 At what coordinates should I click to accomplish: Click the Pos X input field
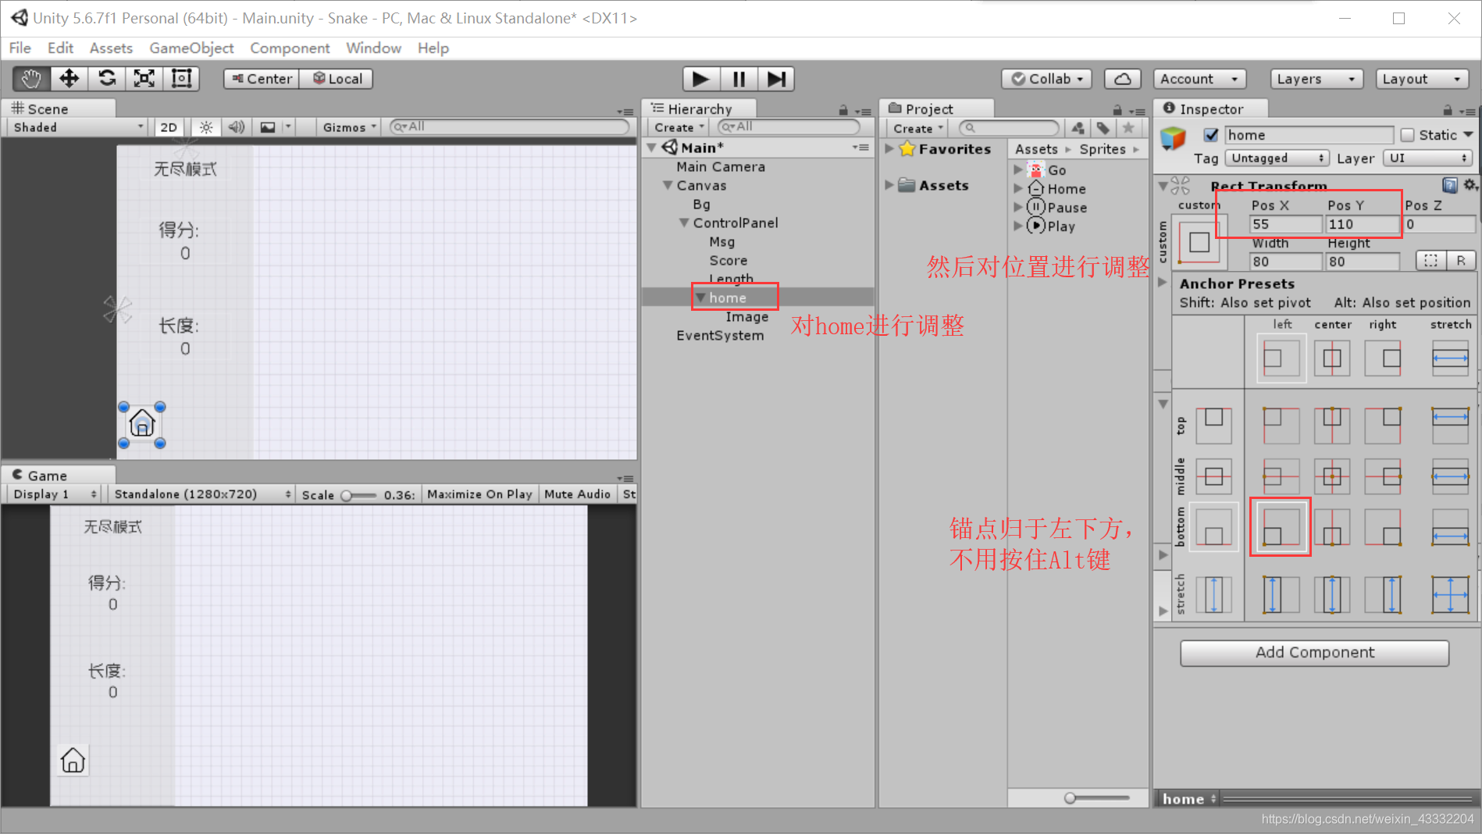pyautogui.click(x=1285, y=224)
